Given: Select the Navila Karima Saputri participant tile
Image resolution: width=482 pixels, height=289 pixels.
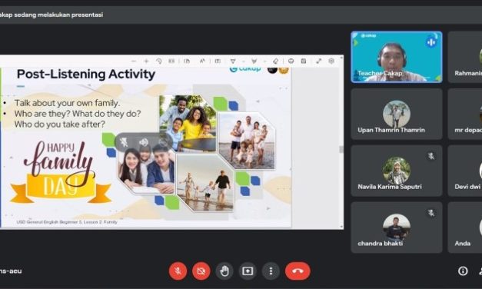Looking at the screenshot, I should coord(397,171).
